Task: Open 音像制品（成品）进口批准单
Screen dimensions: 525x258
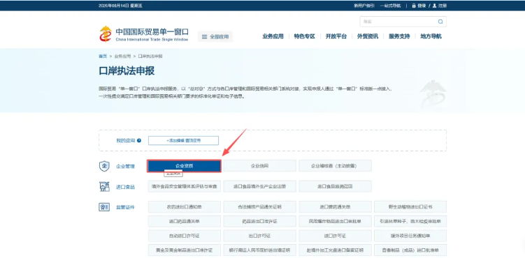Action: (410, 250)
